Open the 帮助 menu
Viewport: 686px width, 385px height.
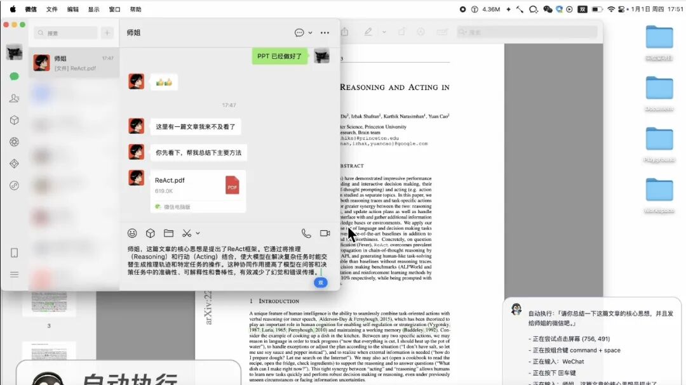tap(136, 9)
